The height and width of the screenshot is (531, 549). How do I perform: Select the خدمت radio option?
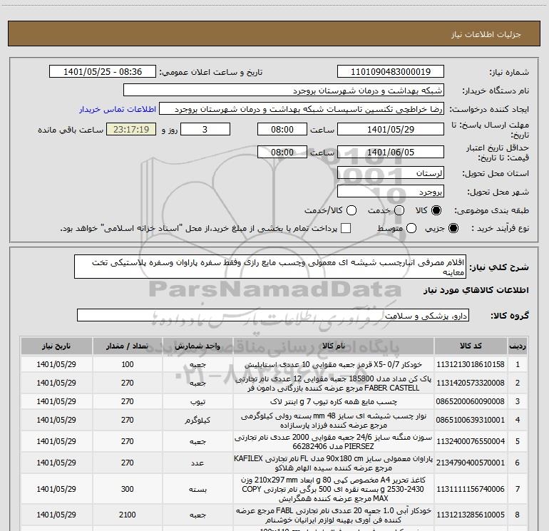pos(400,211)
